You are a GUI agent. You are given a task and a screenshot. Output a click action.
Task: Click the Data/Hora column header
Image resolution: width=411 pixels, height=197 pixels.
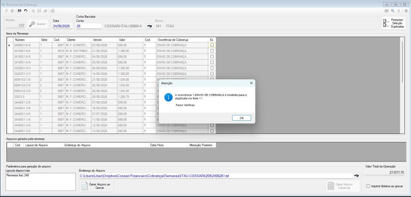[168, 145]
